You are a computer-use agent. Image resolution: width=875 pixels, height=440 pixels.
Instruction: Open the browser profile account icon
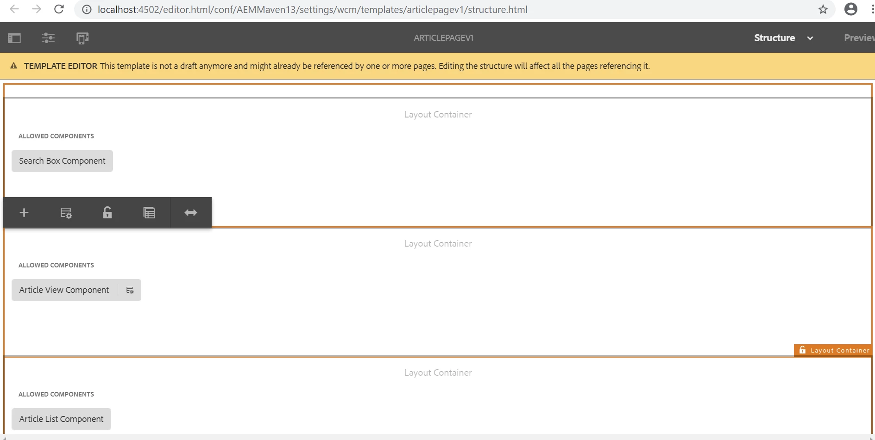tap(851, 9)
